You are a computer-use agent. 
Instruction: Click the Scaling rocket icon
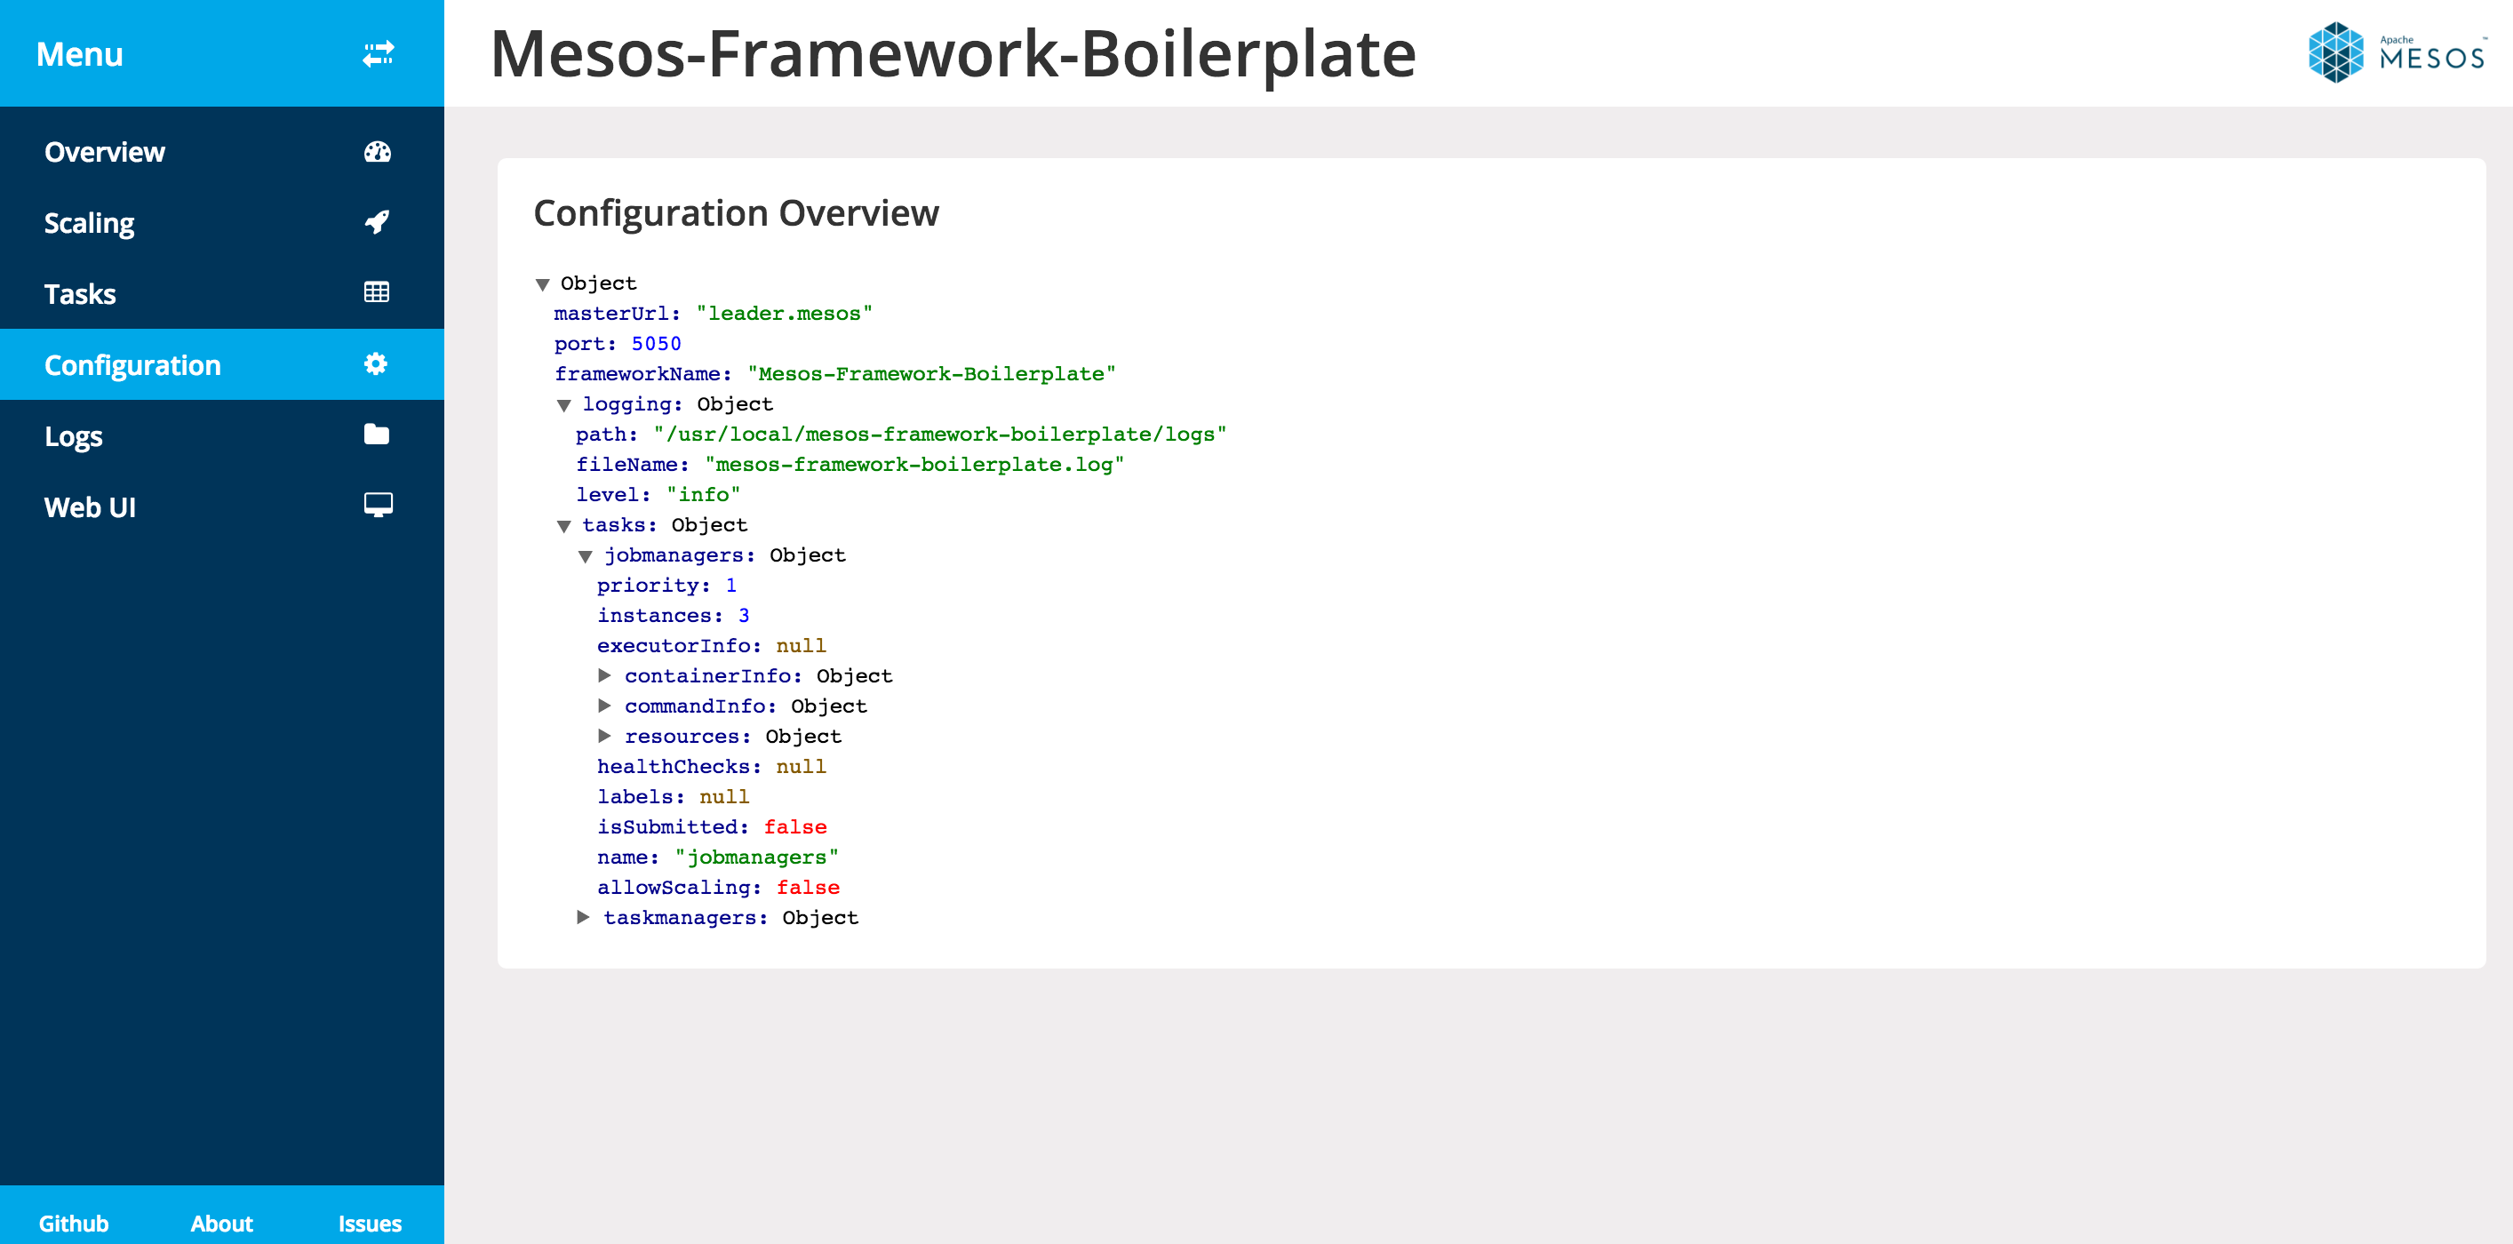tap(378, 222)
